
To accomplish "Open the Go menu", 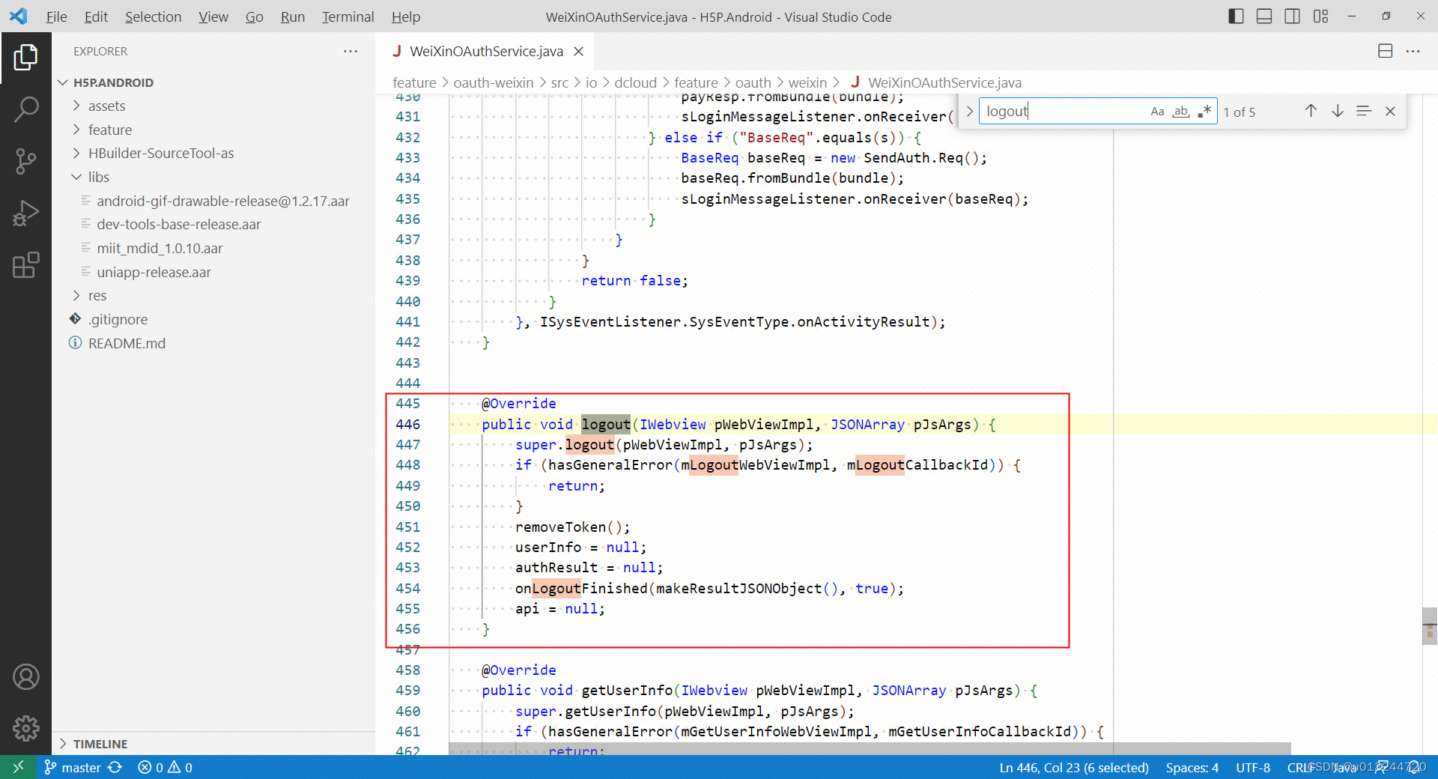I will 254,16.
